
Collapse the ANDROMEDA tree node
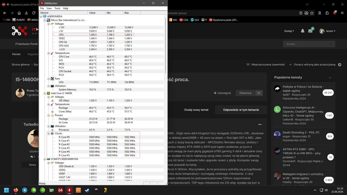click(41, 17)
